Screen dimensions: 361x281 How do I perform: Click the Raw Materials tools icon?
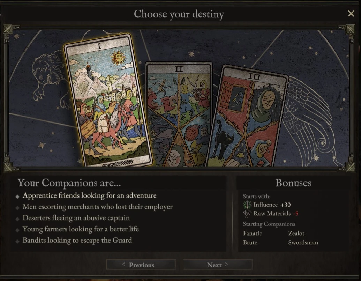click(247, 214)
